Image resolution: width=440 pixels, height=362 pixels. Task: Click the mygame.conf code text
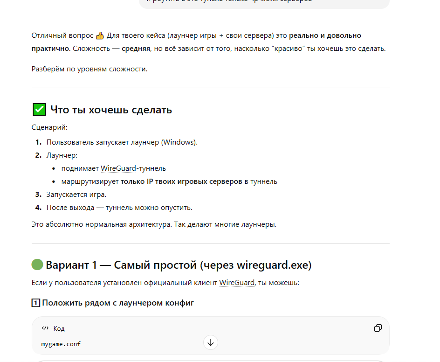(x=61, y=344)
